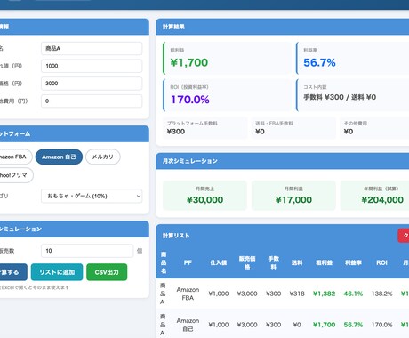
Task: Click the annual profit ¥204,000 card
Action: [x=375, y=196]
